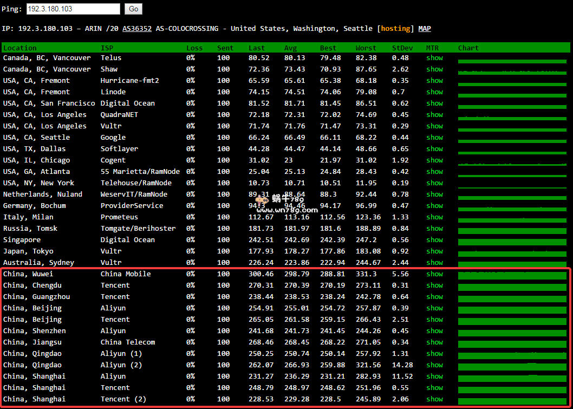This screenshot has width=573, height=409.
Task: Click the latency chart for Russia Tomsk Tomgate
Action: tap(511, 228)
